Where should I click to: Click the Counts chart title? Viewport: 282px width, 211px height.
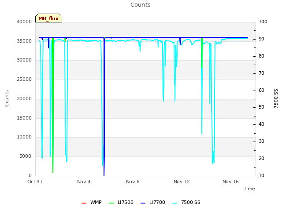(141, 5)
